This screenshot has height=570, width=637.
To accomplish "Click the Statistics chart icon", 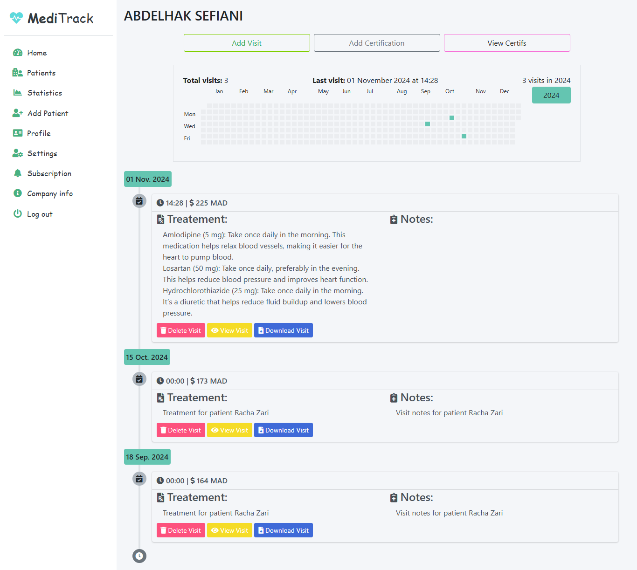I will pyautogui.click(x=18, y=93).
